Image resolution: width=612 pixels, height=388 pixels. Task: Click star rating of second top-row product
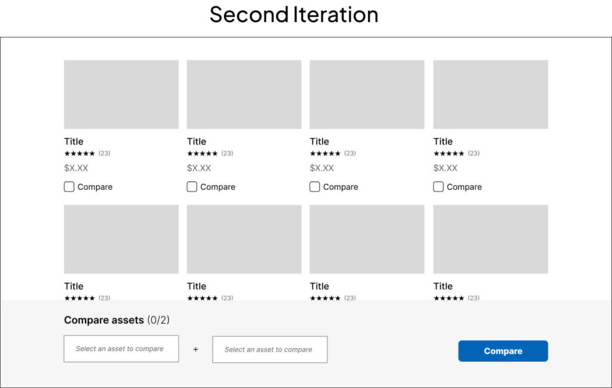202,153
